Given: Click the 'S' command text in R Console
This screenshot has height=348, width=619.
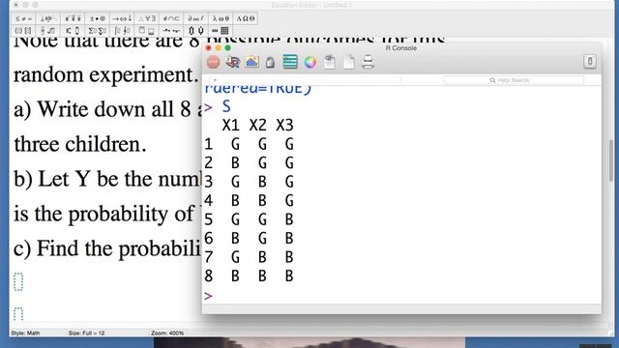Looking at the screenshot, I should pyautogui.click(x=226, y=107).
